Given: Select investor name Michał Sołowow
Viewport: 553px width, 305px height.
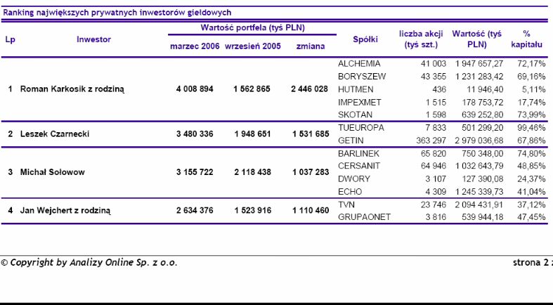Looking at the screenshot, I should pos(54,171).
